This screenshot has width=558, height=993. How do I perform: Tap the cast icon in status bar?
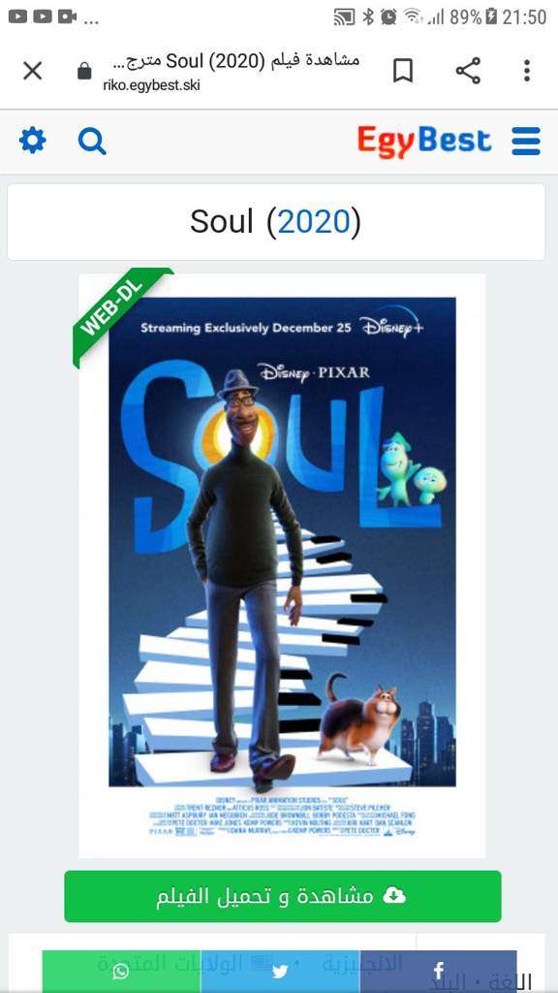pos(344,17)
